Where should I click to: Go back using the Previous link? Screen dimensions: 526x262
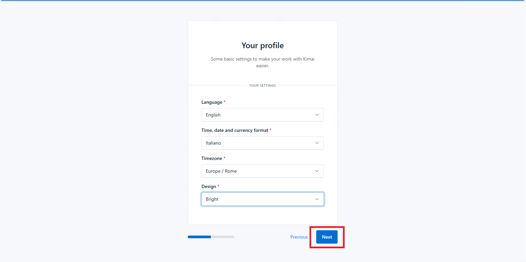pyautogui.click(x=299, y=237)
